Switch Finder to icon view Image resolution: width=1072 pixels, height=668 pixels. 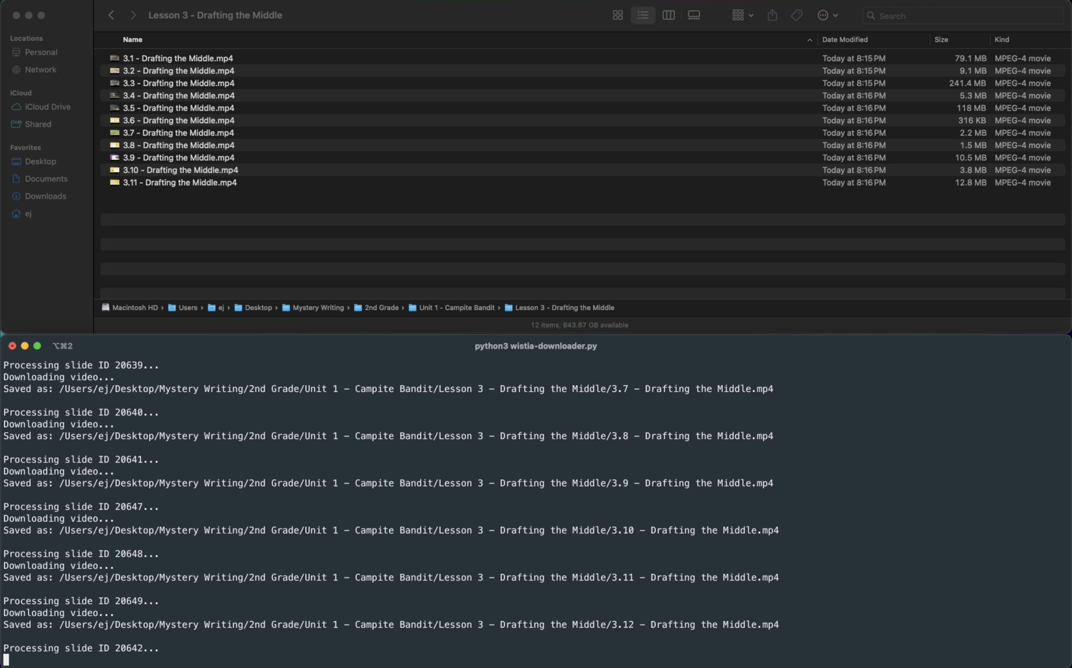tap(618, 15)
